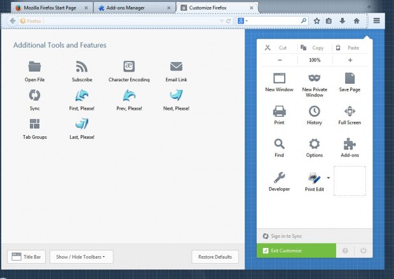Click the Tab Groups icon
This screenshot has height=279, width=394.
(x=34, y=124)
